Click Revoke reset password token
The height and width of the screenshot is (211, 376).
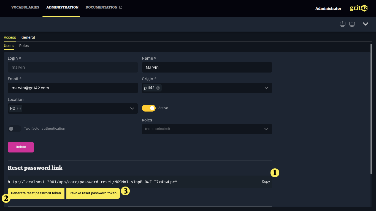(x=93, y=193)
